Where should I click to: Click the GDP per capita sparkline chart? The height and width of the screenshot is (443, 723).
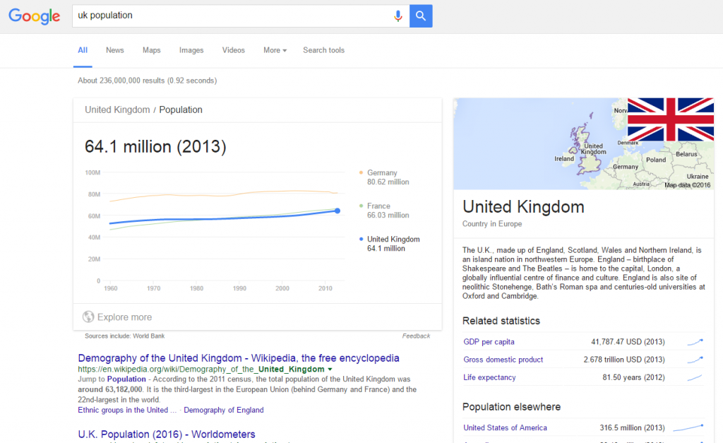[695, 342]
